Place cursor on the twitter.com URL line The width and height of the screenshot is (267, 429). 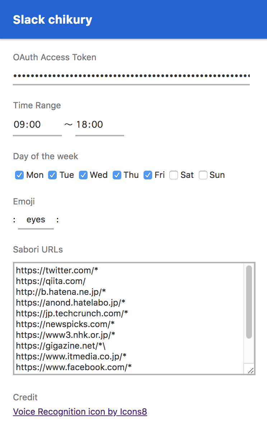coord(57,270)
